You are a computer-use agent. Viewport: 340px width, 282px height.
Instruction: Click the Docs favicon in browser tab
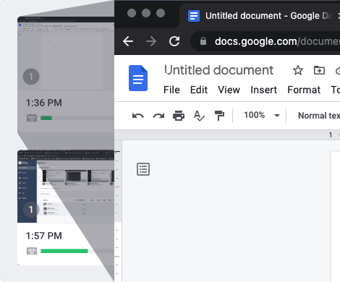194,16
